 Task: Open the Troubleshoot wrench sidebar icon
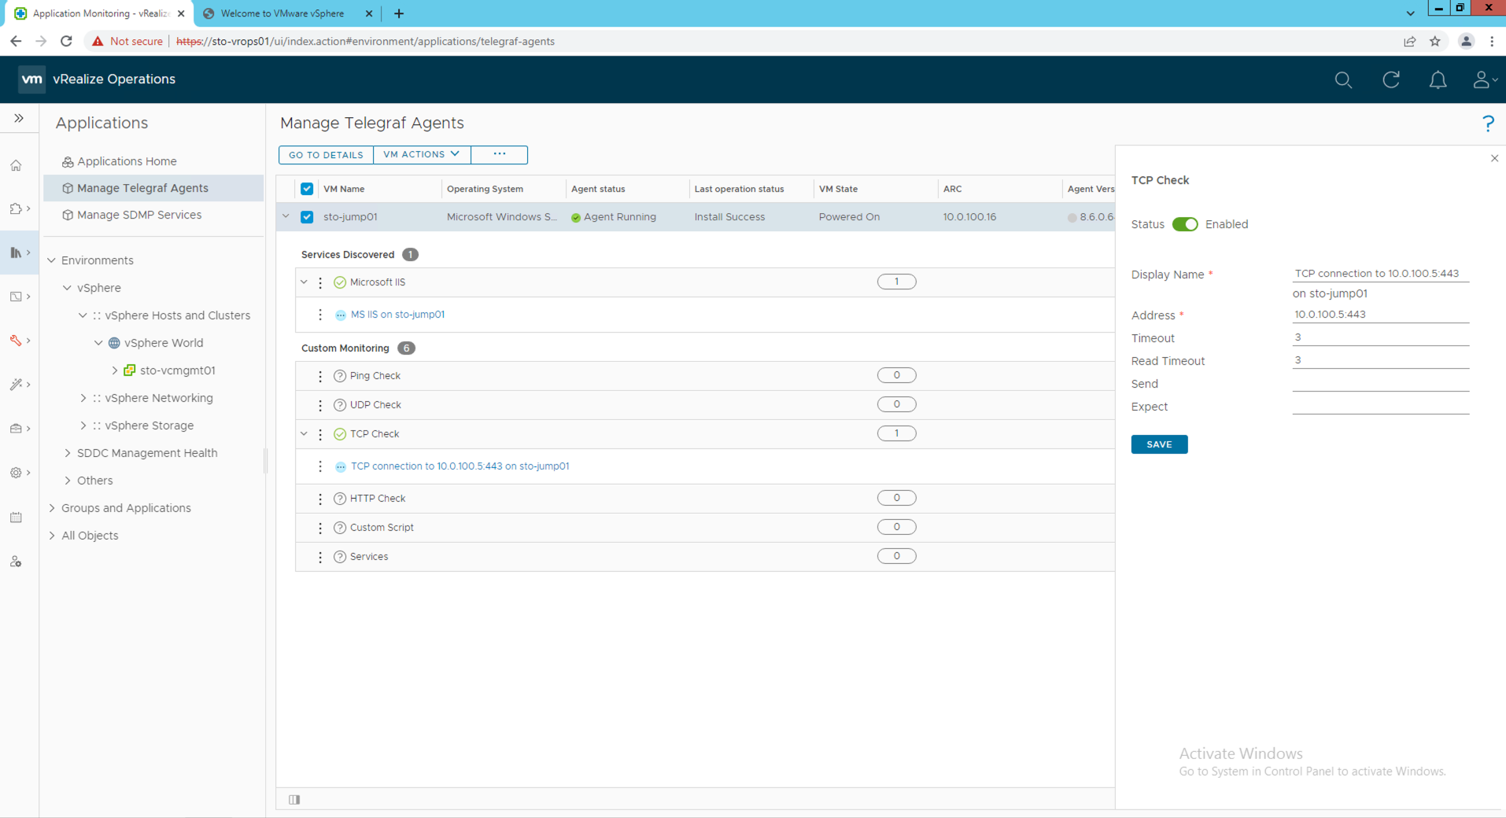tap(16, 341)
